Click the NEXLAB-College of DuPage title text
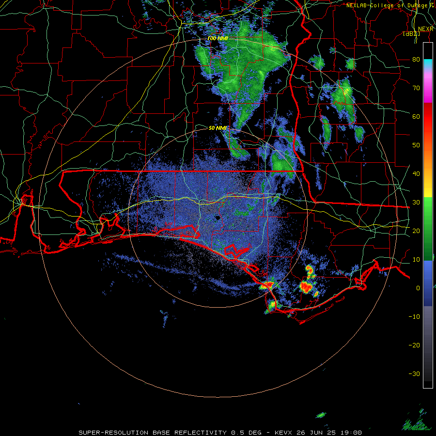This screenshot has width=436, height=436. (390, 5)
